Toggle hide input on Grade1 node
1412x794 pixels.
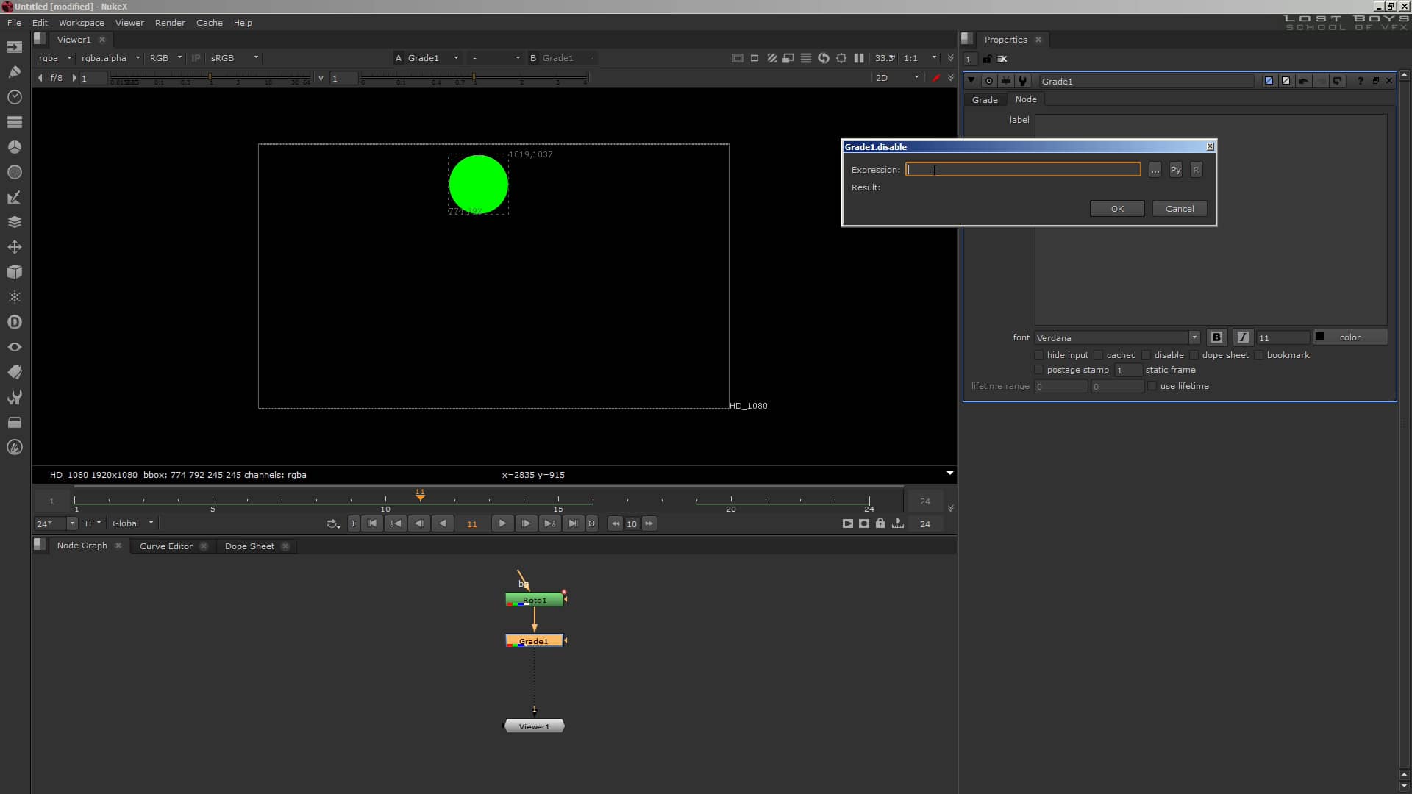1038,355
